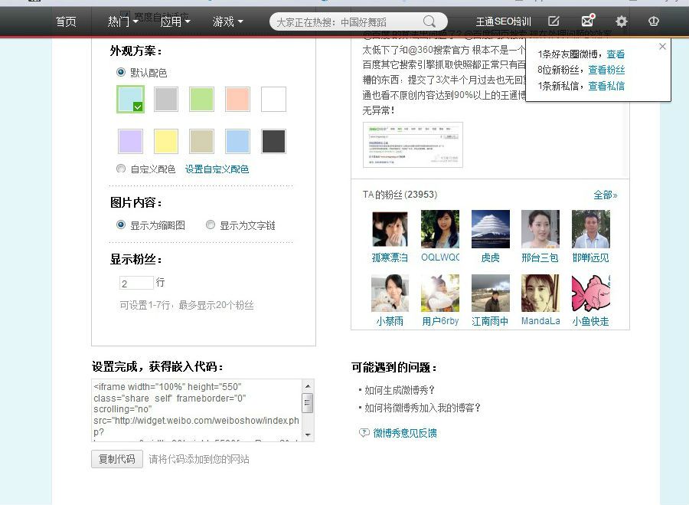Click the 查看粉丝 link

point(606,70)
